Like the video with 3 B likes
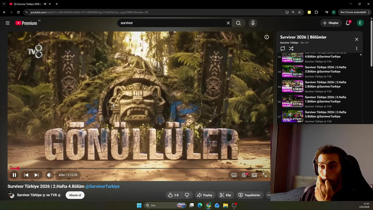Image resolution: width=373 pixels, height=210 pixels. [173, 195]
